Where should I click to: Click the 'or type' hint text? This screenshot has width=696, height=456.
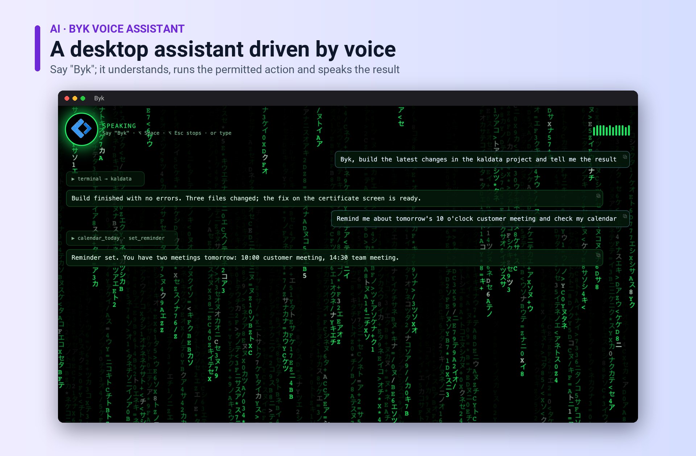[x=221, y=133]
